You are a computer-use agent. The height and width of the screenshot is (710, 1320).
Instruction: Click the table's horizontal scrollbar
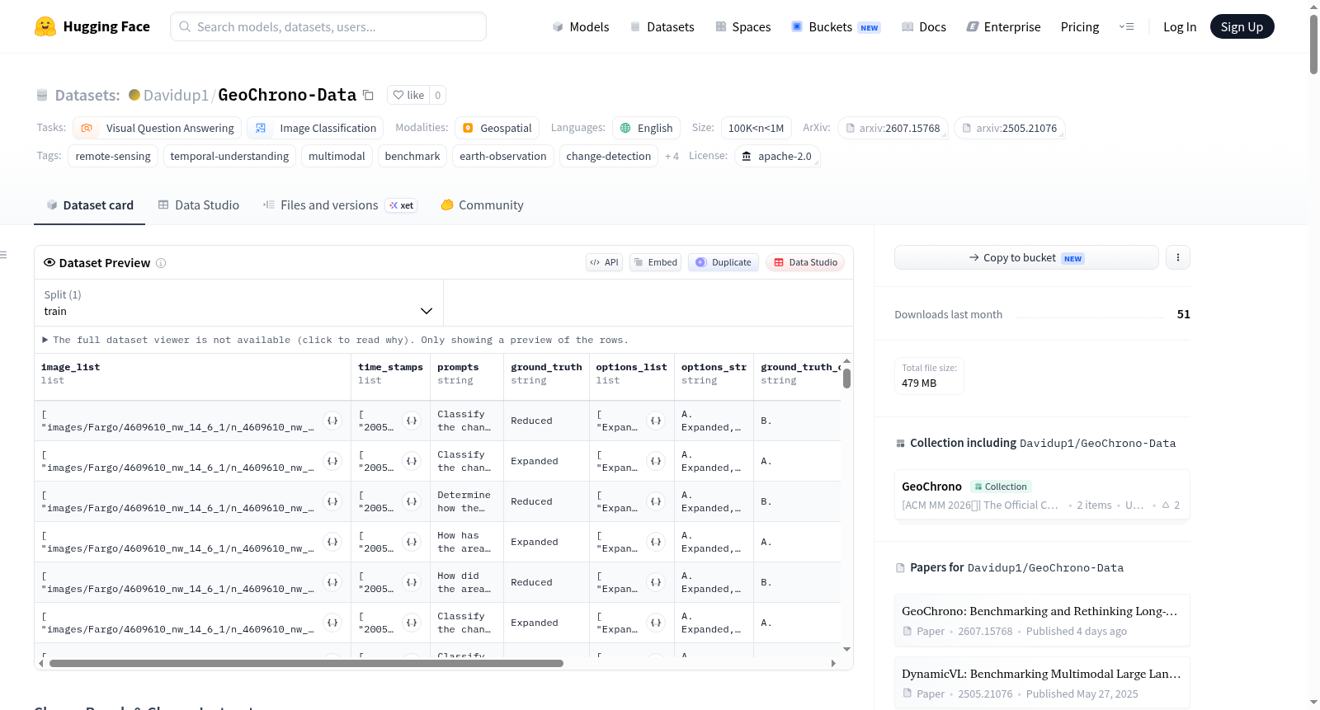[306, 663]
